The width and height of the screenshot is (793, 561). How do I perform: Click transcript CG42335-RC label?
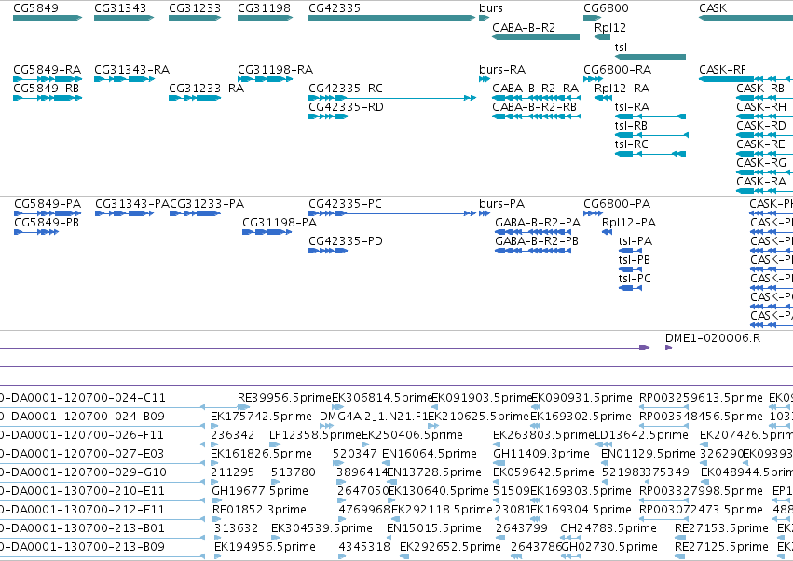(x=346, y=88)
